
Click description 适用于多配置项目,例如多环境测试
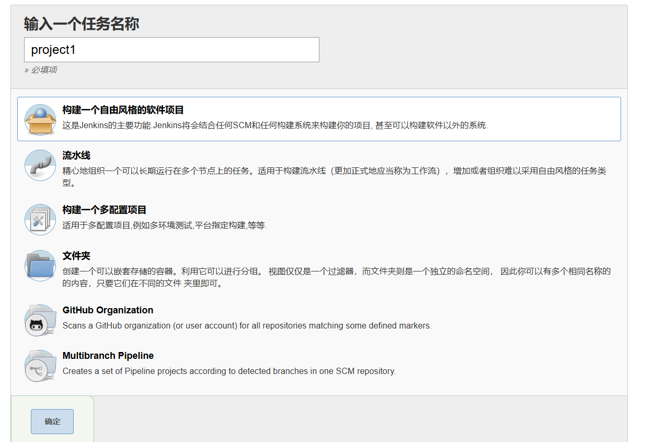pyautogui.click(x=165, y=225)
